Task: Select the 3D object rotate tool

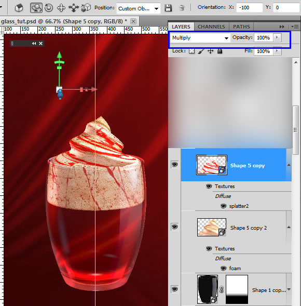Action: pyautogui.click(x=36, y=8)
